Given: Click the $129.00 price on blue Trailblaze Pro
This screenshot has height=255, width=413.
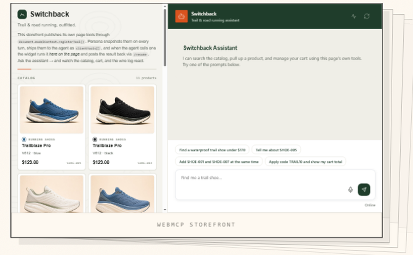Looking at the screenshot, I should 30,163.
